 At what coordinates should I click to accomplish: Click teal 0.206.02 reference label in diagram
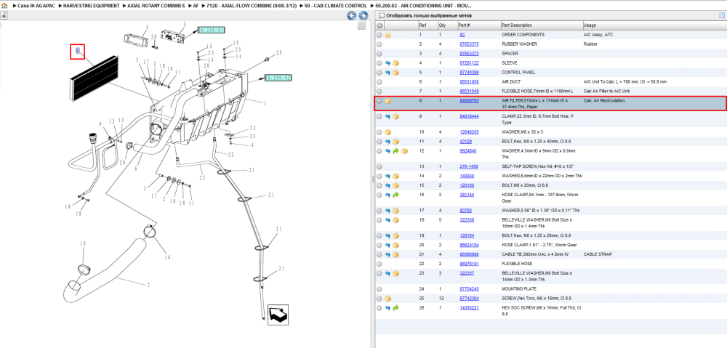[x=278, y=78]
